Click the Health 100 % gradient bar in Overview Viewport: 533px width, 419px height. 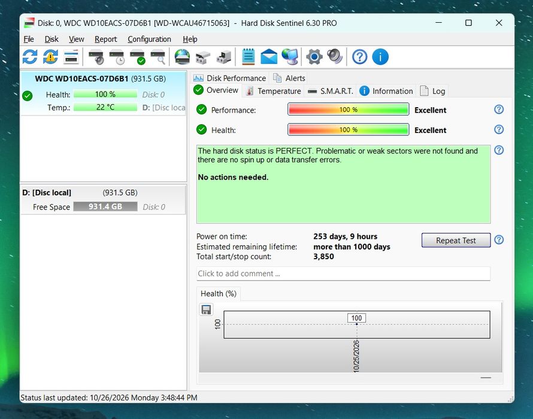[348, 129]
